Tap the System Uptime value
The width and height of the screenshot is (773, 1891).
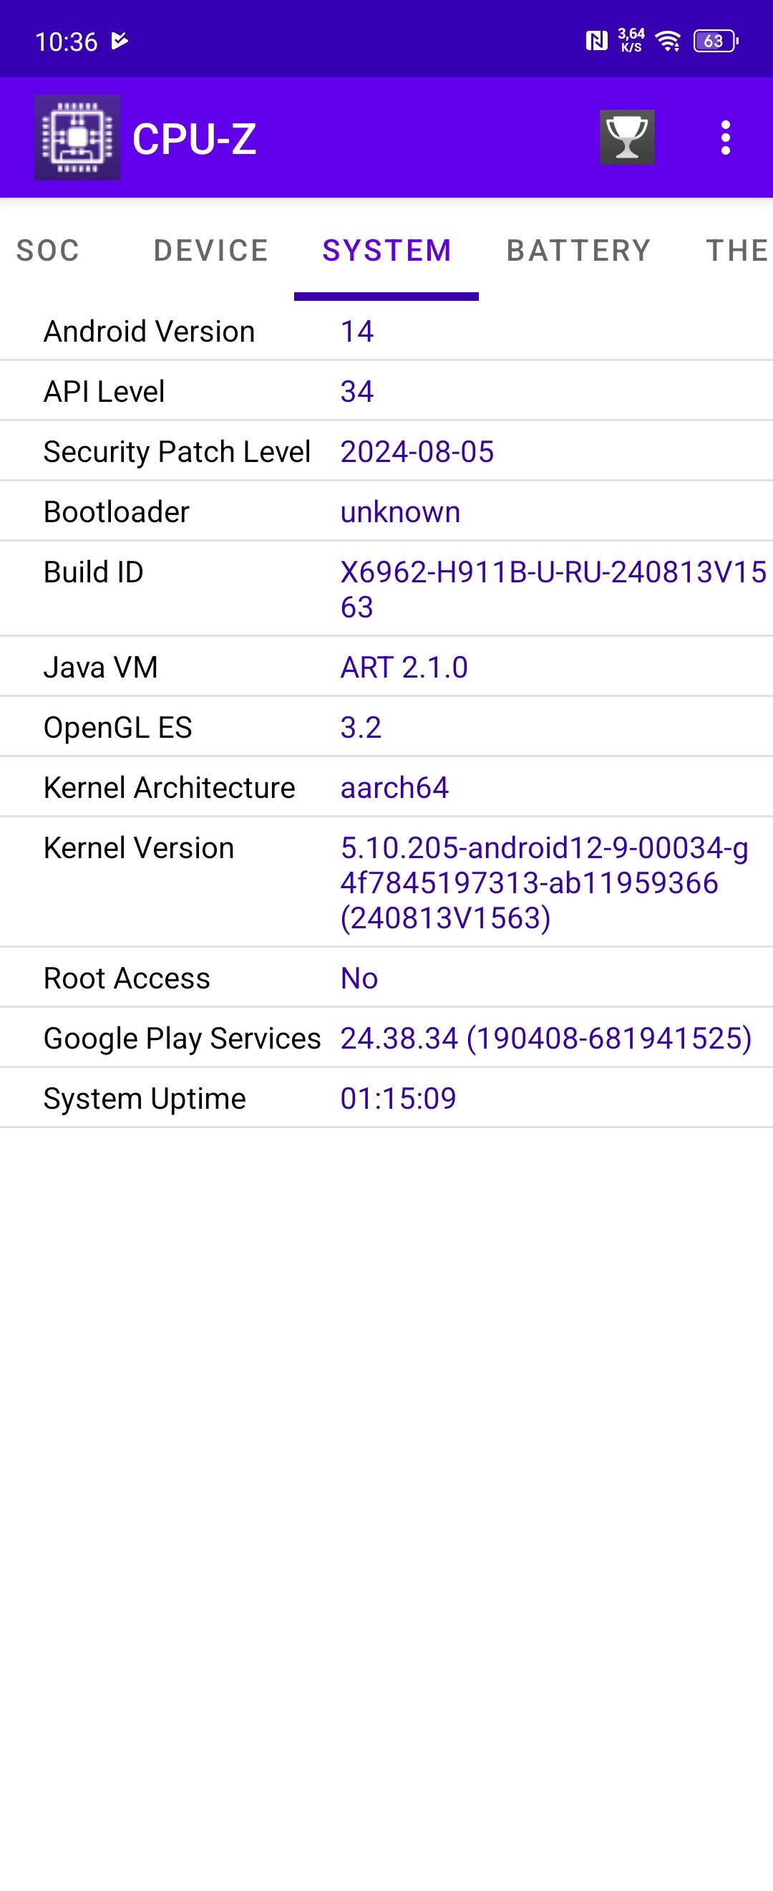[398, 1098]
